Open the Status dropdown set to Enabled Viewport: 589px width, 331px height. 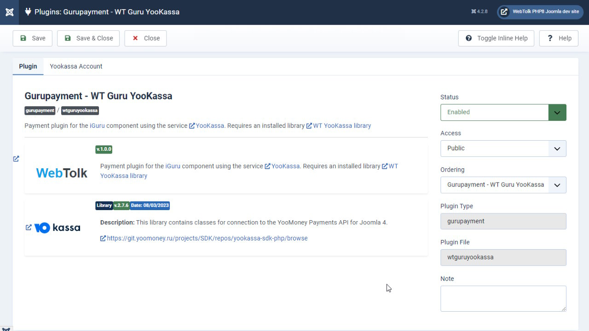(503, 112)
